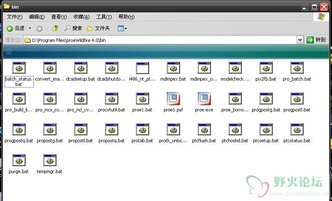Go back with the 后退 button
This screenshot has width=332, height=201.
click(x=16, y=28)
